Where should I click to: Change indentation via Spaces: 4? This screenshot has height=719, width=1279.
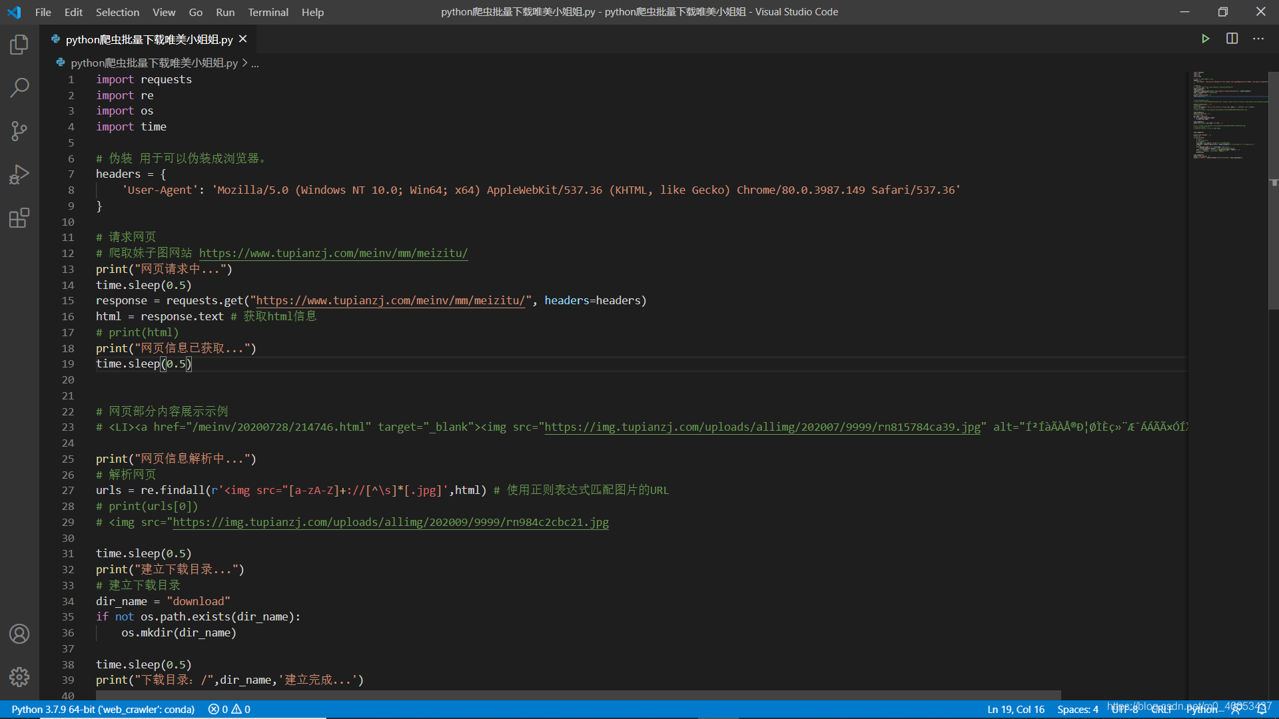[1077, 709]
